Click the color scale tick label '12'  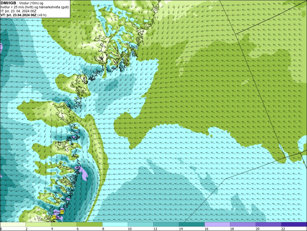pos(155,229)
